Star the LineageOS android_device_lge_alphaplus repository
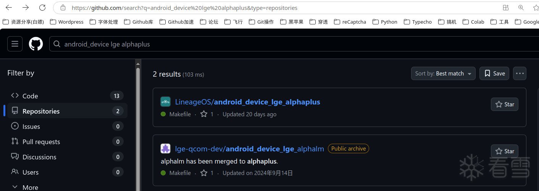The image size is (539, 191). click(504, 104)
